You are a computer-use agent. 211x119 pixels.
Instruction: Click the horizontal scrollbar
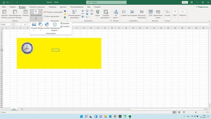pos(167,109)
